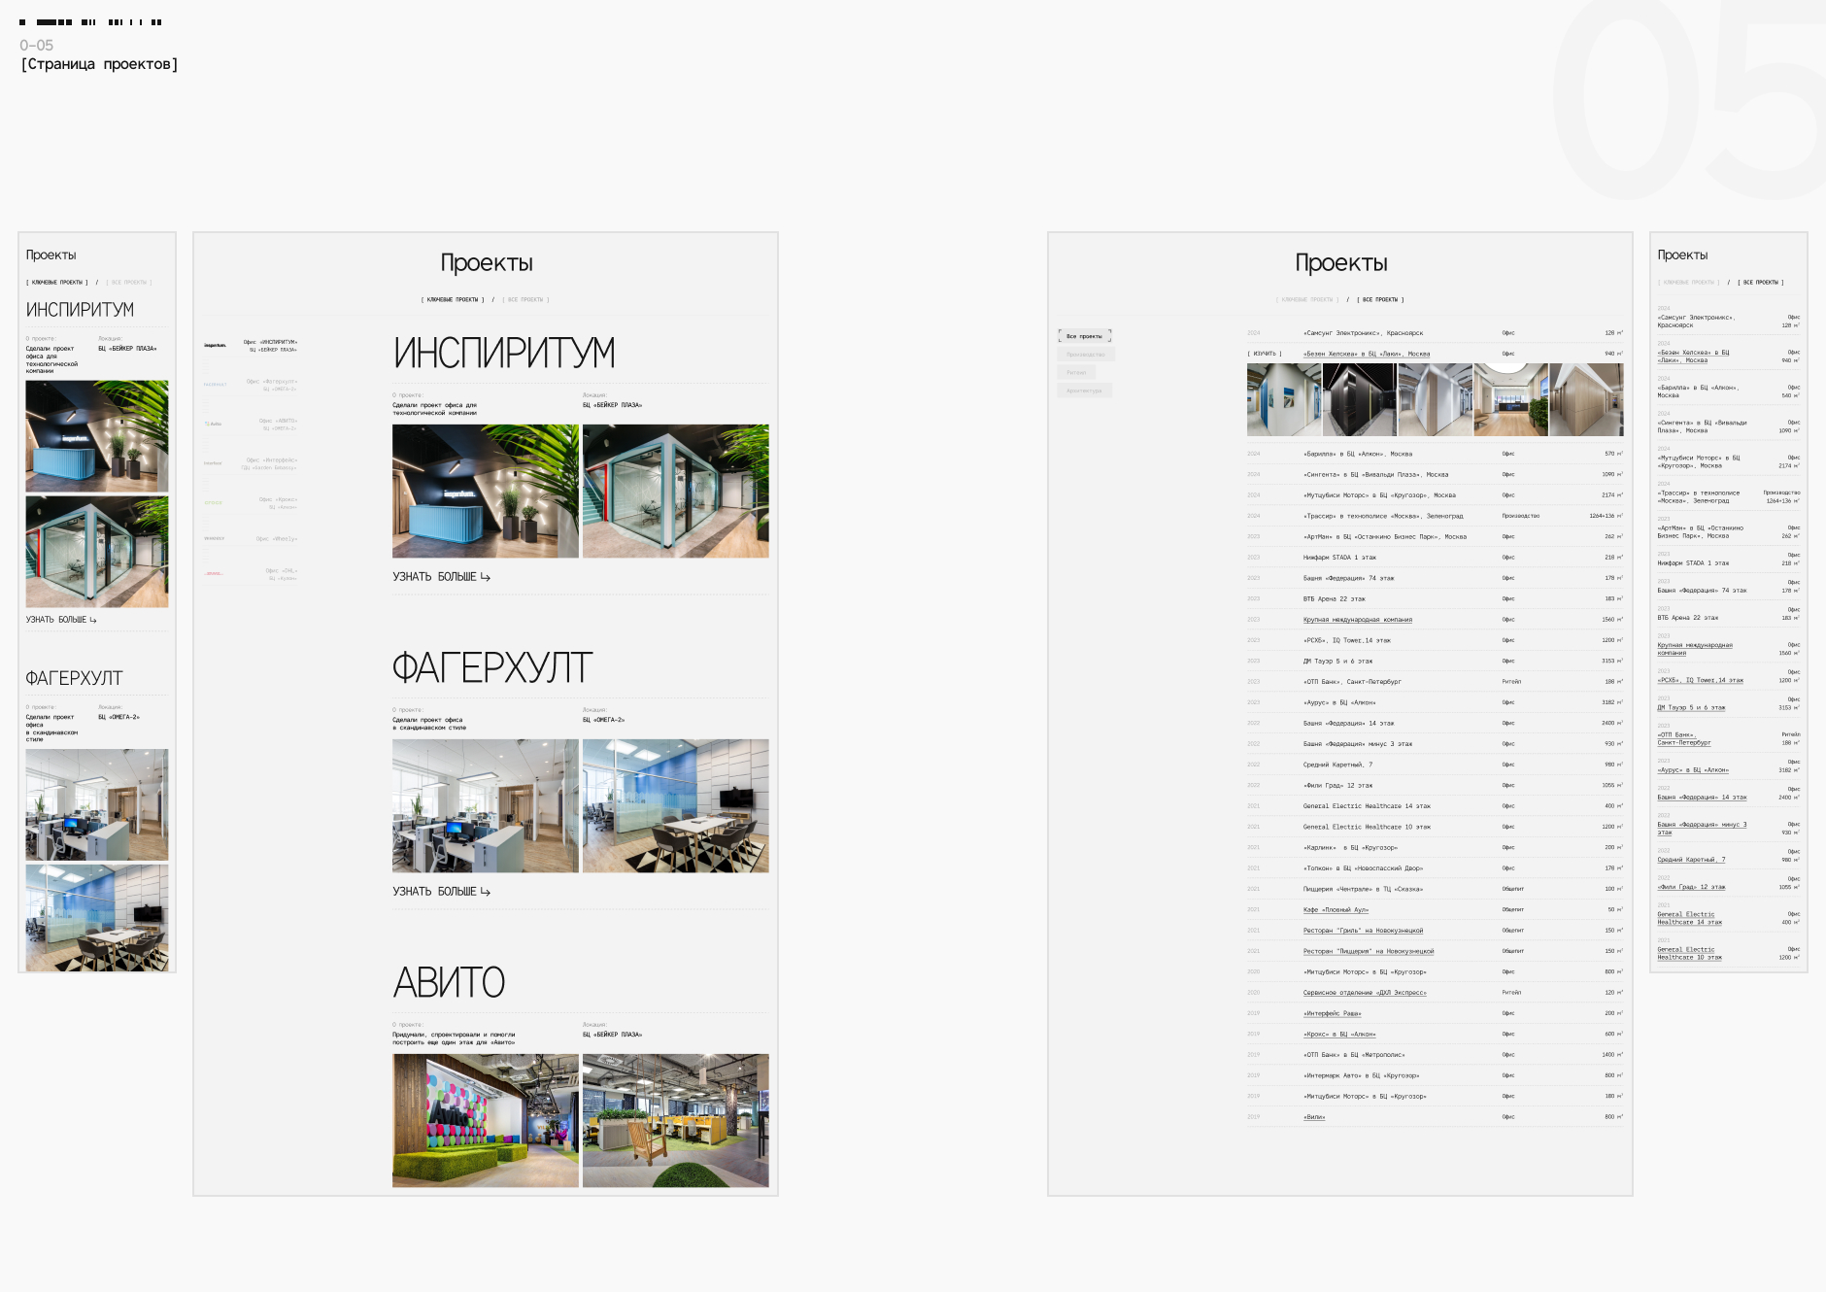The image size is (1826, 1292).
Task: Click desktop row Нижфарм STADA 1 этаж
Action: click(1435, 558)
